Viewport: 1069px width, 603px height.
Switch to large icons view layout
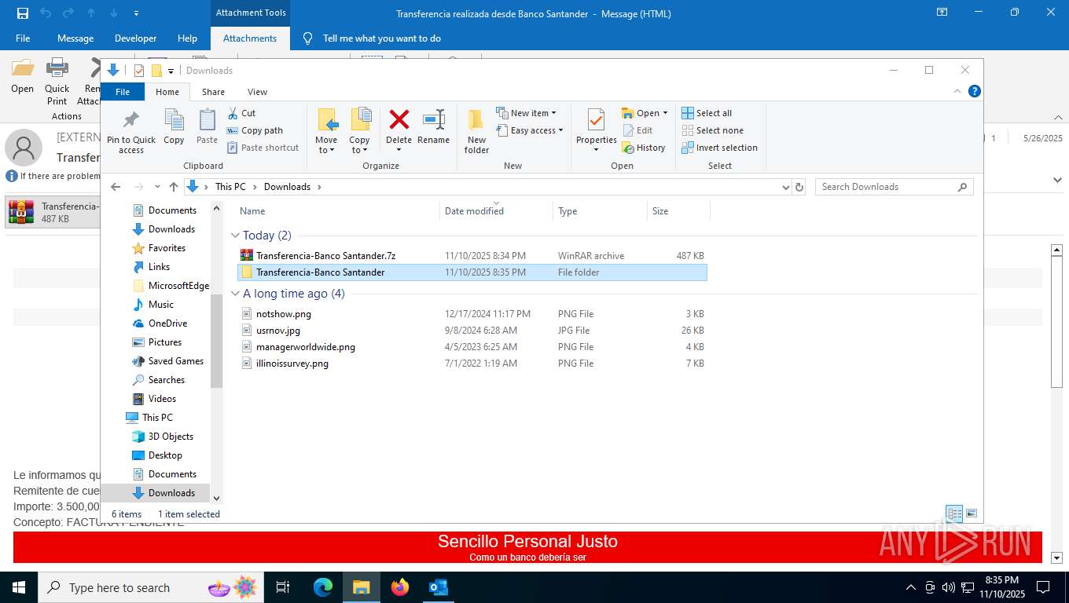[972, 514]
